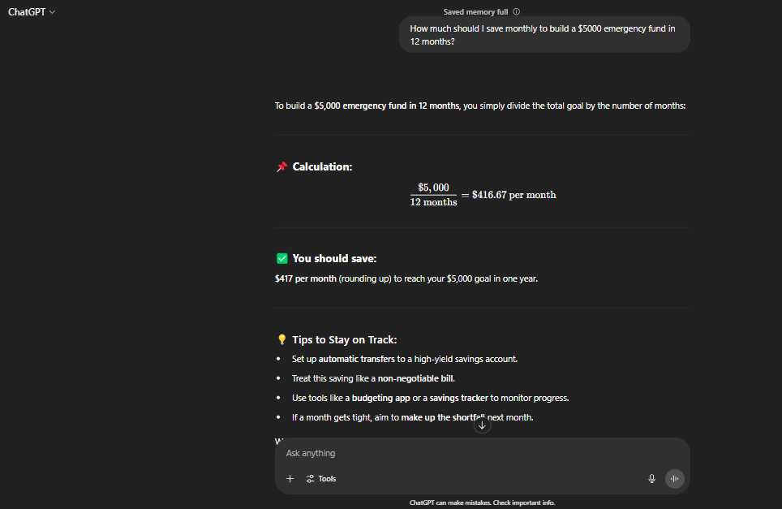Click the Calculation heading
Screen dimensions: 782x509
(322, 166)
